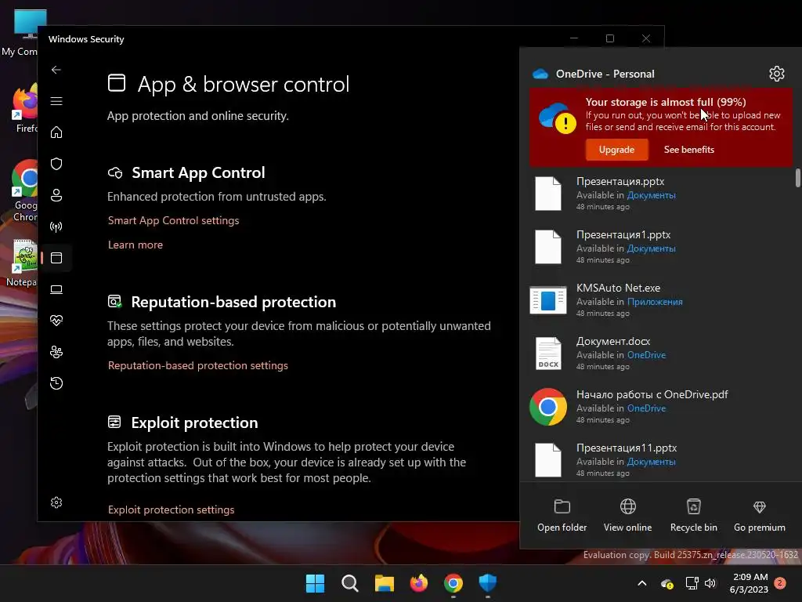Image resolution: width=802 pixels, height=602 pixels.
Task: Open Exploit protection settings link
Action: [171, 510]
